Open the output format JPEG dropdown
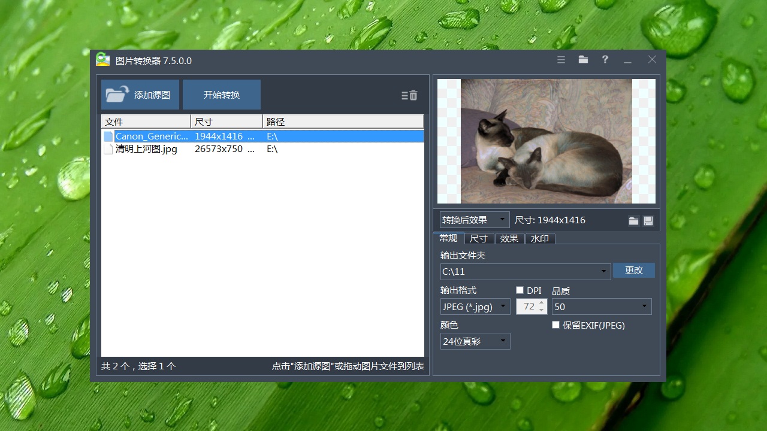This screenshot has width=767, height=431. pos(475,306)
